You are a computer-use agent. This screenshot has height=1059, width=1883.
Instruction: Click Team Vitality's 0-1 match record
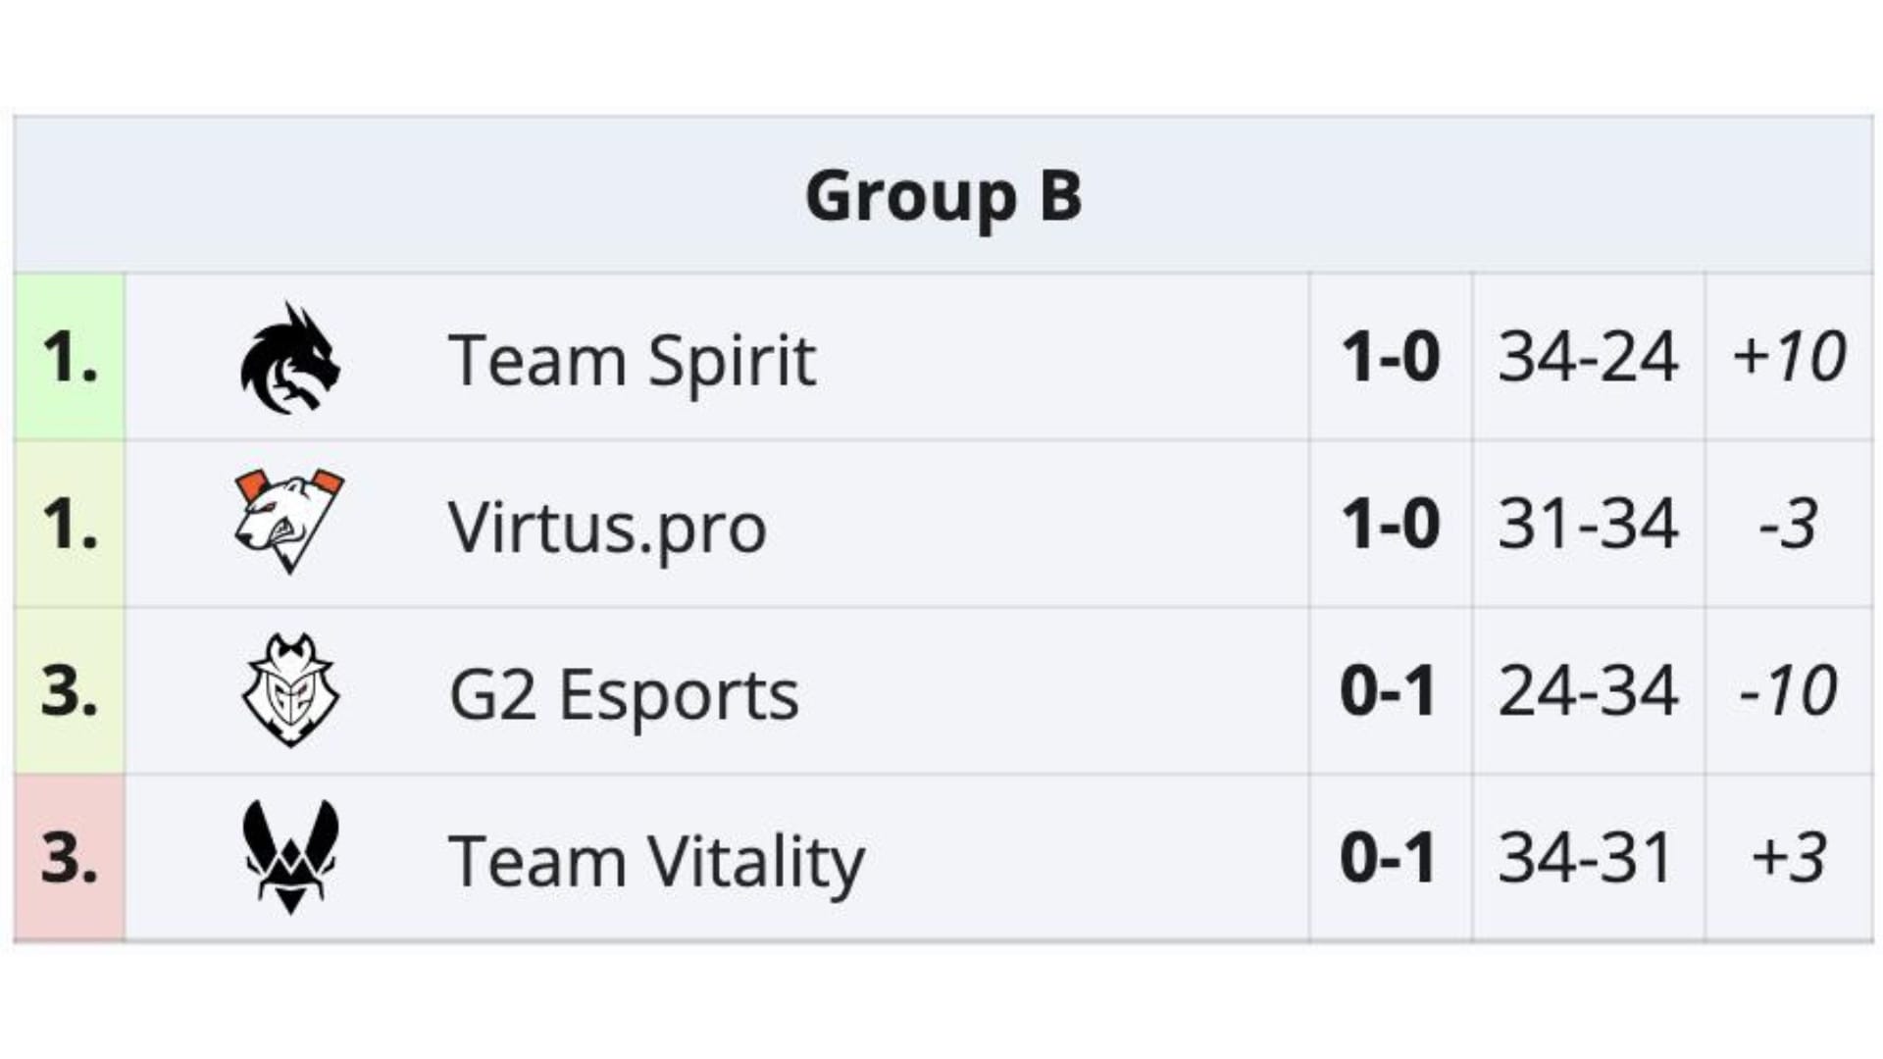coord(1389,858)
